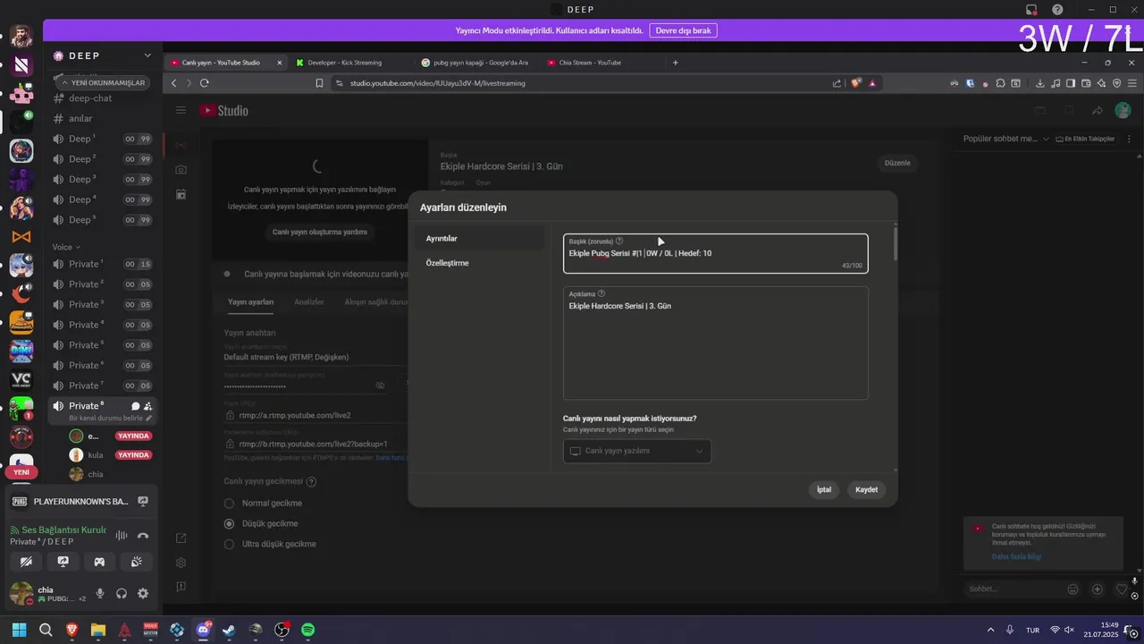This screenshot has height=644, width=1144.
Task: Open Canlı yayın yazılımı dropdown
Action: click(637, 451)
